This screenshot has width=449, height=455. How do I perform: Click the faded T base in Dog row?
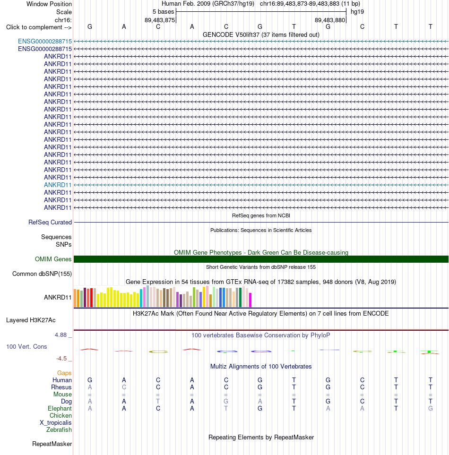(158, 402)
